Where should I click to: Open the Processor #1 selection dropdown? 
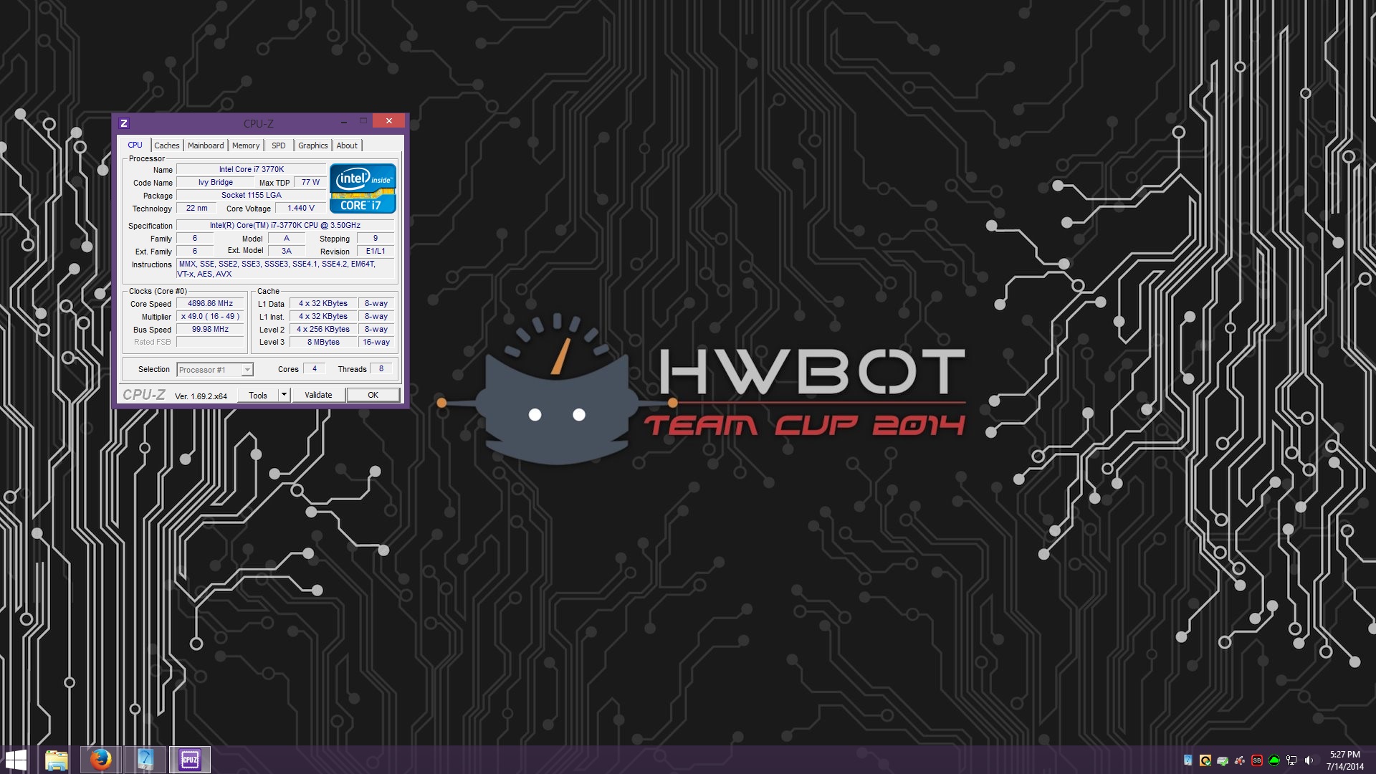point(215,370)
